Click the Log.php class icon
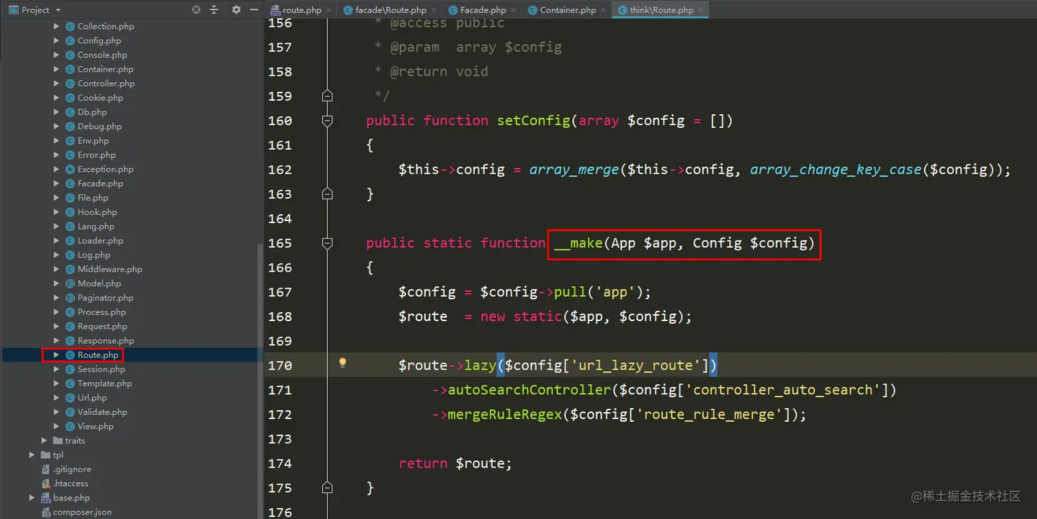Viewport: 1037px width, 519px height. tap(70, 255)
